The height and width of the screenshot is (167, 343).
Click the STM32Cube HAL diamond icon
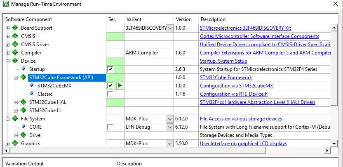pyautogui.click(x=23, y=102)
